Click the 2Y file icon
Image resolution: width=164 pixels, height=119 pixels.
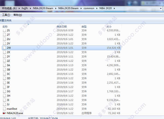point(4,56)
